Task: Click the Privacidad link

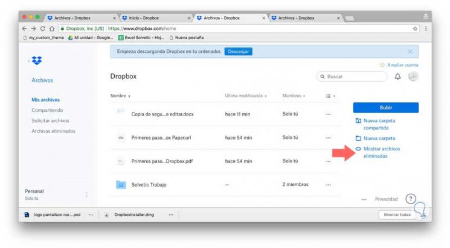Action: [387, 199]
